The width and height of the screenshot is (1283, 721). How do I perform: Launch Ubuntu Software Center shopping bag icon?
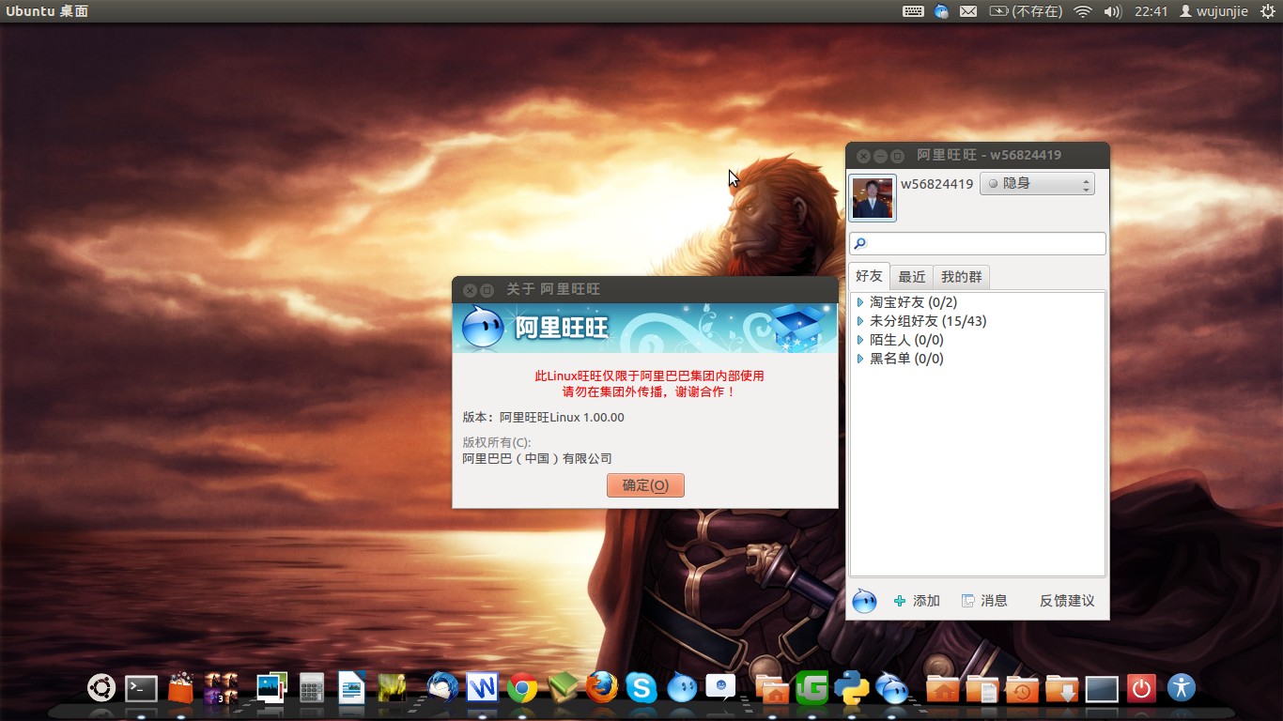tap(180, 688)
